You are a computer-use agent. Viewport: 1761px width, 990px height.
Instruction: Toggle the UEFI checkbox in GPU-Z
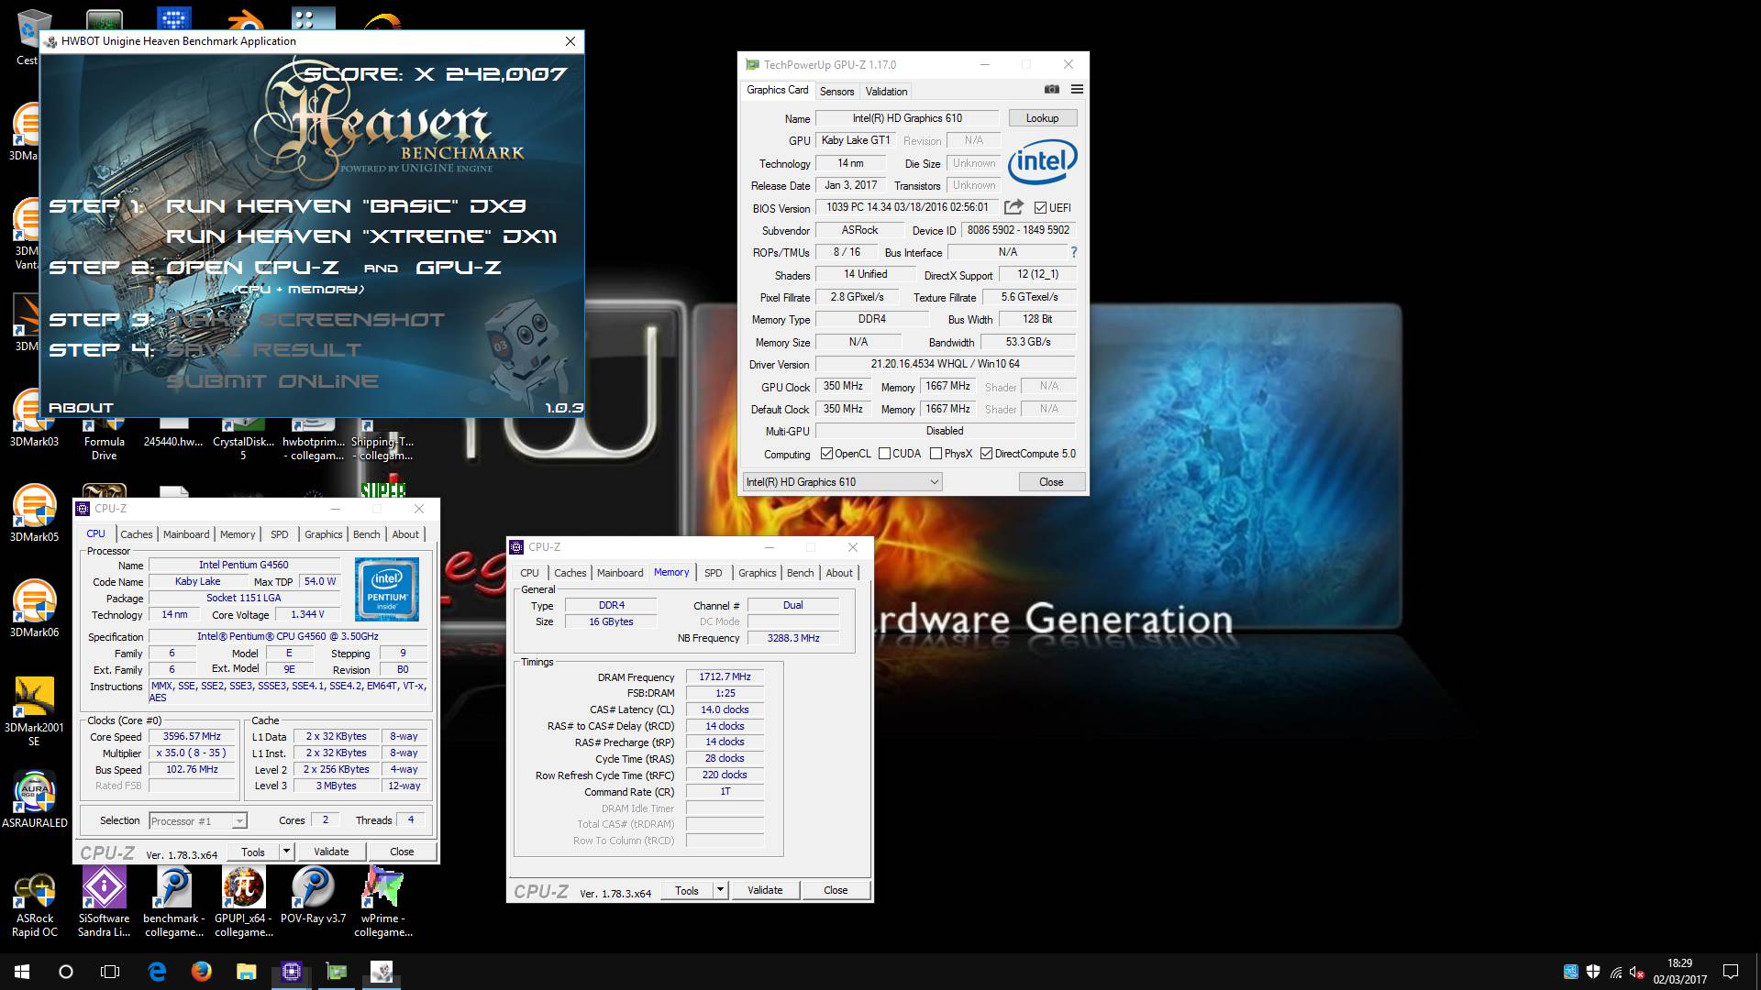(x=1040, y=208)
